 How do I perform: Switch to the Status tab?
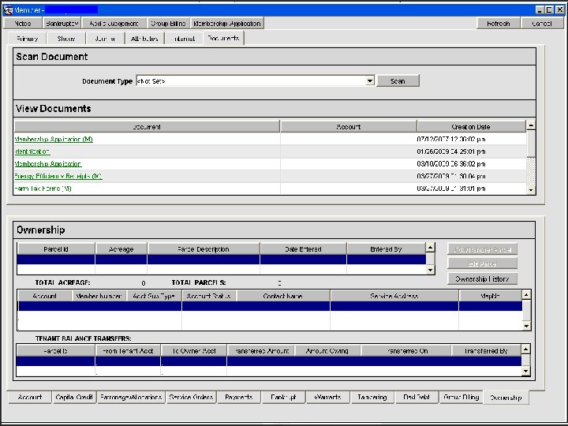pos(66,39)
